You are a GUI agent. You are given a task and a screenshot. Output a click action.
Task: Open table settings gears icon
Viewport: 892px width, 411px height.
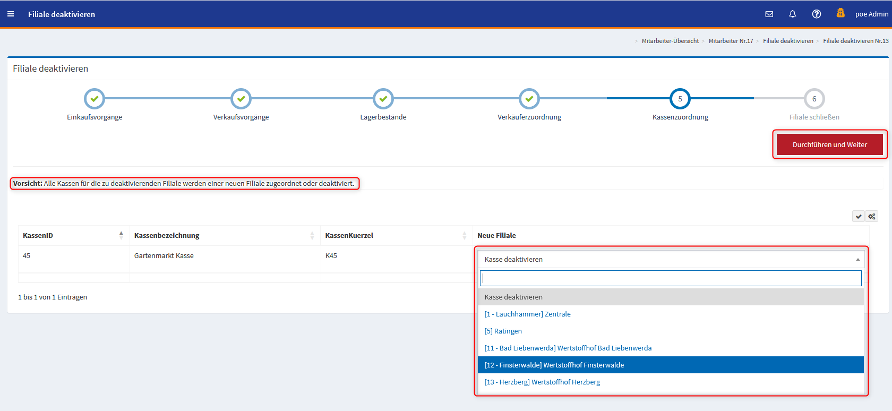pyautogui.click(x=871, y=216)
